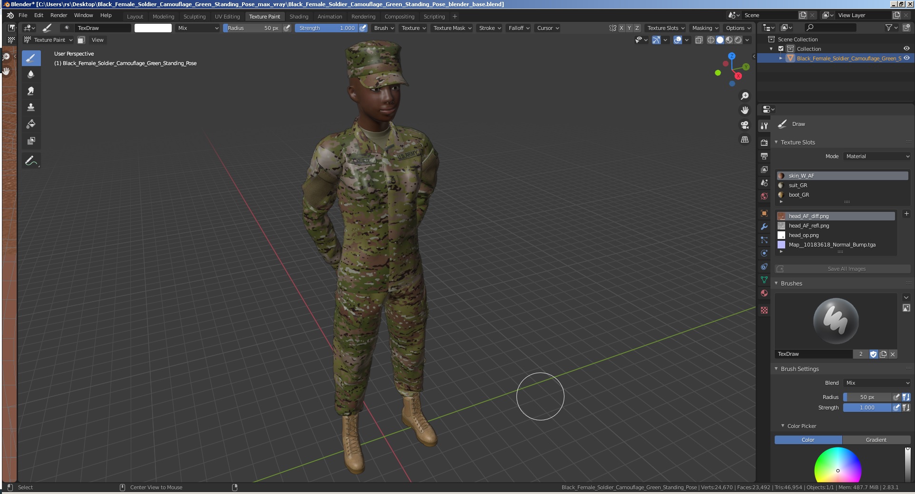Viewport: 915px width, 494px height.
Task: Toggle show gizmo button
Action: click(x=656, y=40)
